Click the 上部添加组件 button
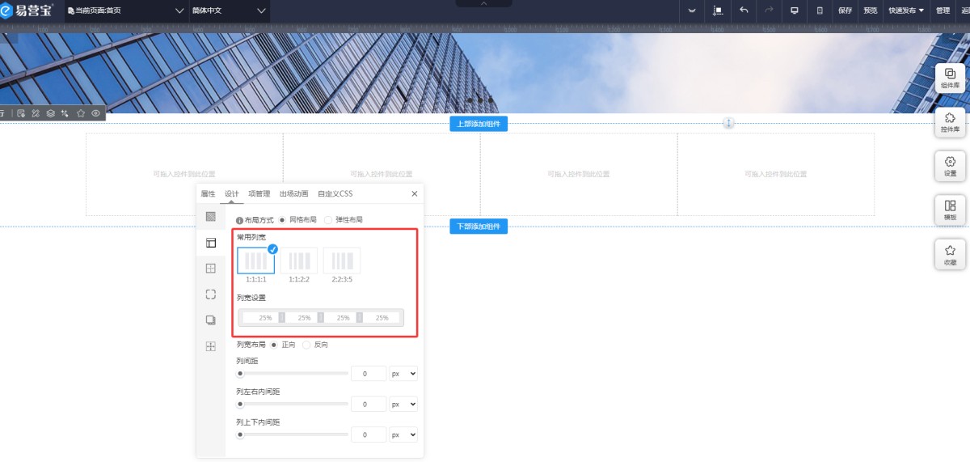This screenshot has width=970, height=462. pos(479,124)
